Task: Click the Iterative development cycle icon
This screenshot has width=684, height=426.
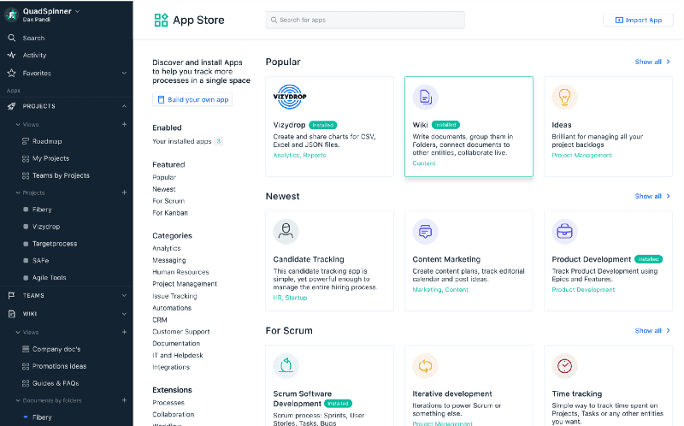Action: pos(425,366)
